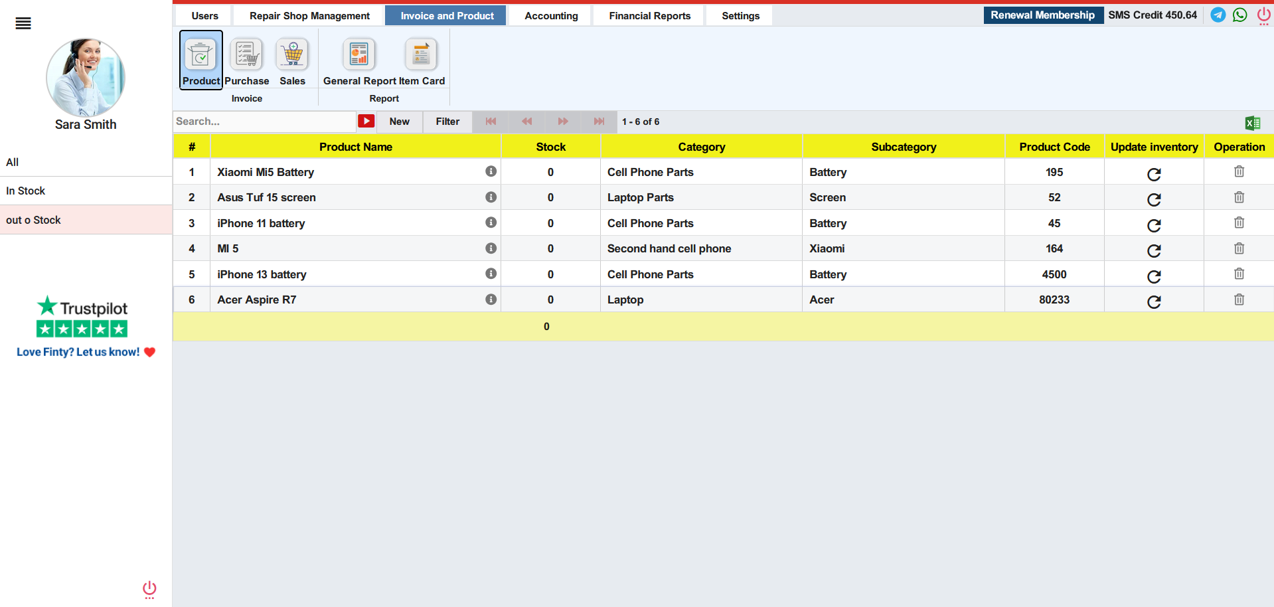This screenshot has height=607, width=1274.
Task: Open Financial Reports tab
Action: [x=649, y=16]
